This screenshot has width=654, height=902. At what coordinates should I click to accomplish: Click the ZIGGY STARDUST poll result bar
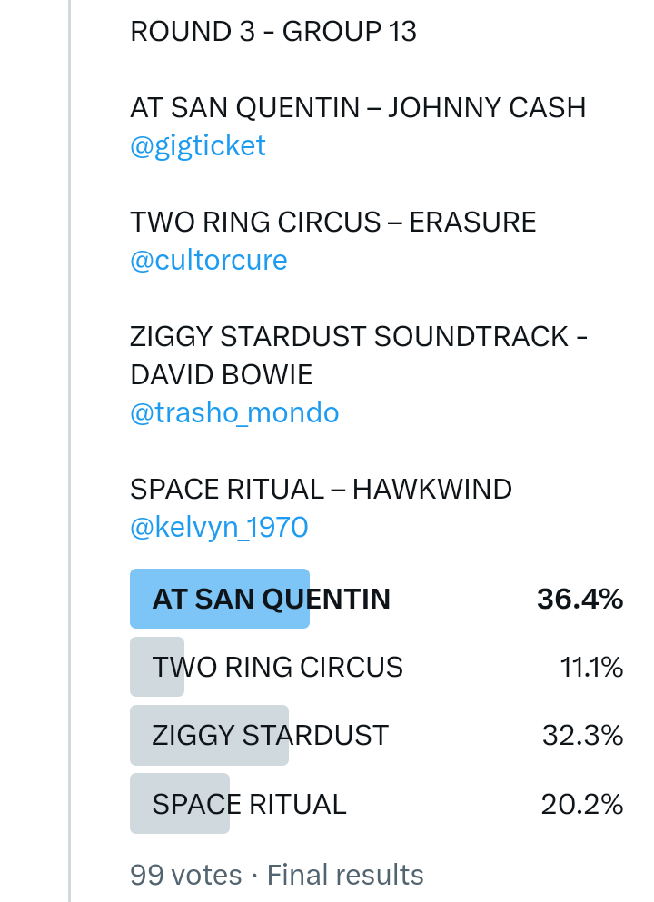(x=270, y=735)
